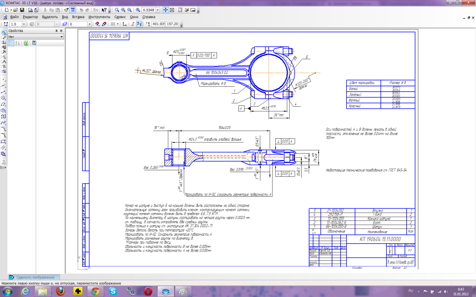Select the Fillet tool
This screenshot has height=297, width=476.
pyautogui.click(x=4, y=136)
